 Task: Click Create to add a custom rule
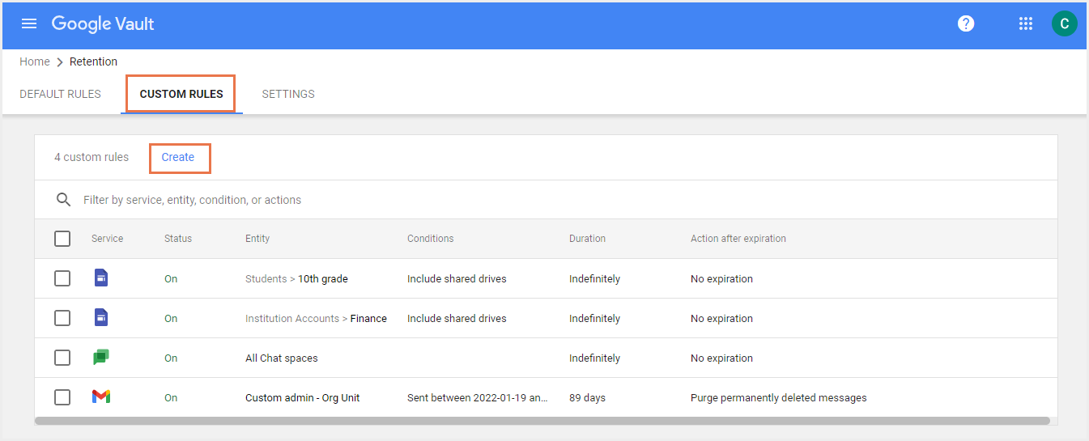point(178,157)
